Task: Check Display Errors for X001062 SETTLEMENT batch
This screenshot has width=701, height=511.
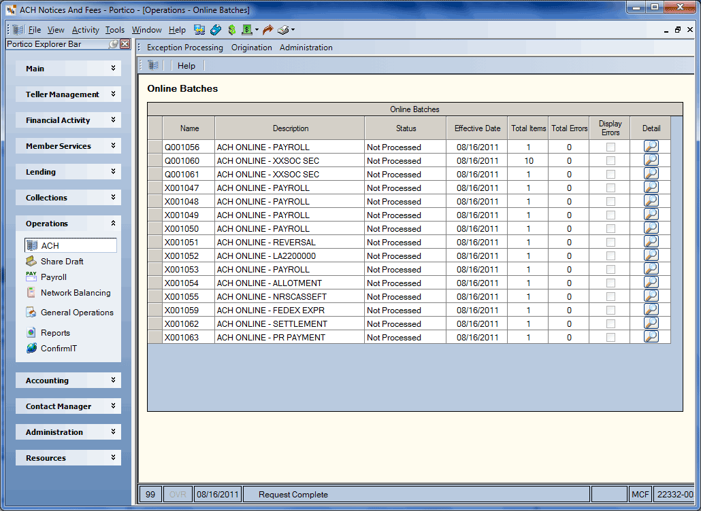Action: coord(610,324)
